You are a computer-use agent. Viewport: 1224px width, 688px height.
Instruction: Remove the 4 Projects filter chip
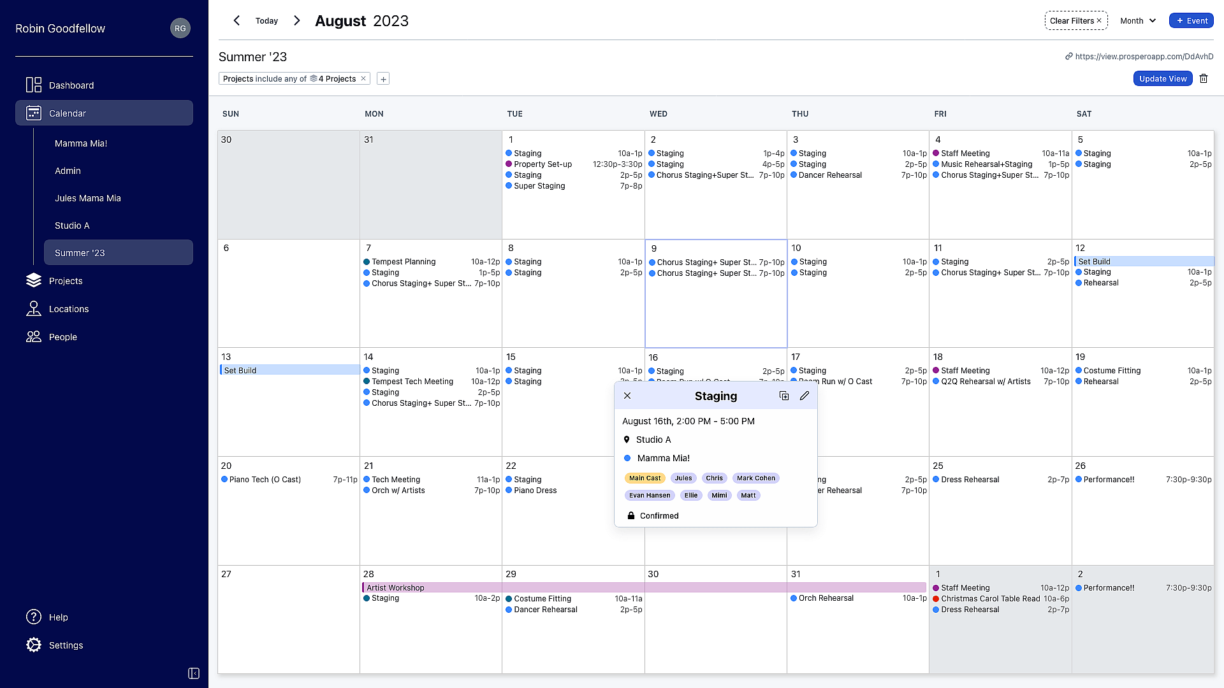363,79
